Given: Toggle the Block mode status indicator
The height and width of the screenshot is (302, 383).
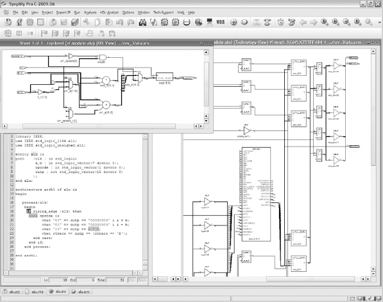Looking at the screenshot, I should (142, 280).
